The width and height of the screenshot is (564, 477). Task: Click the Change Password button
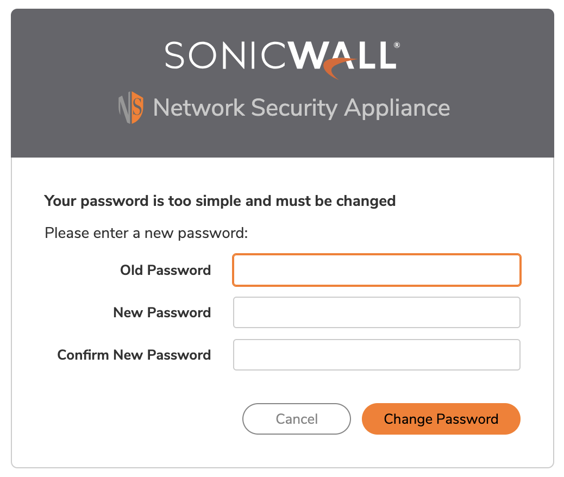tap(441, 418)
